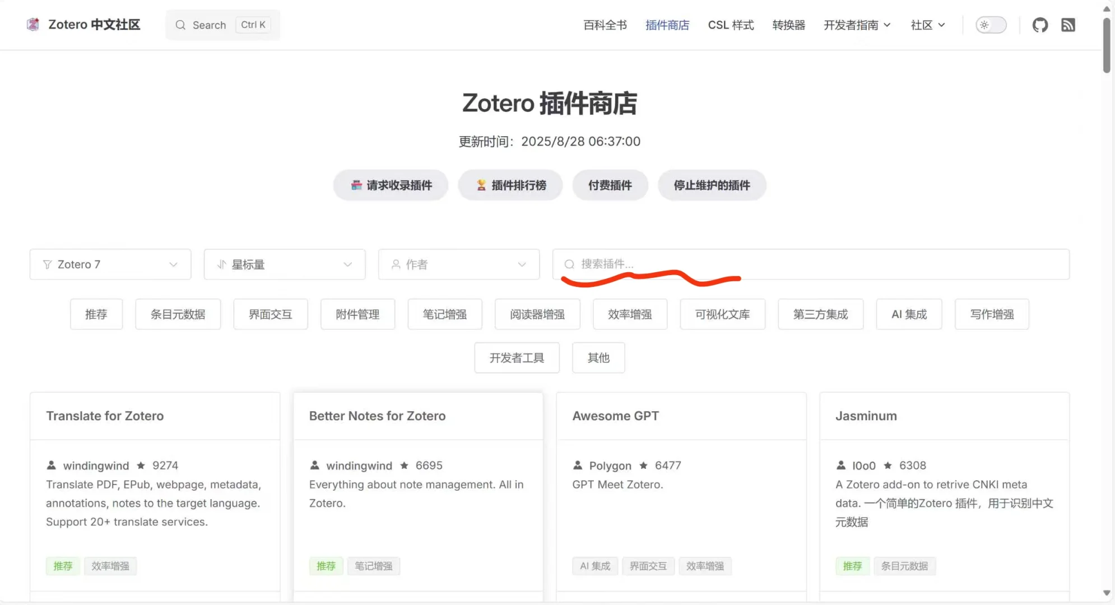1115x605 pixels.
Task: Click the sort arrows icon beside 星标量
Action: click(221, 264)
